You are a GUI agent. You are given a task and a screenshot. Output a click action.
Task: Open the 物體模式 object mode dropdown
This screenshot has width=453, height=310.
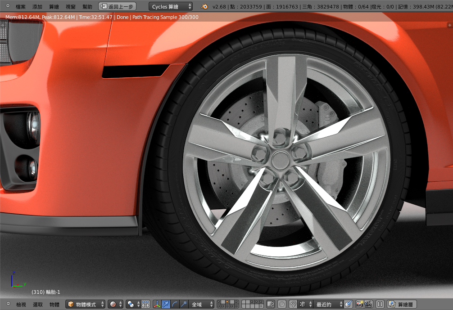coord(85,305)
